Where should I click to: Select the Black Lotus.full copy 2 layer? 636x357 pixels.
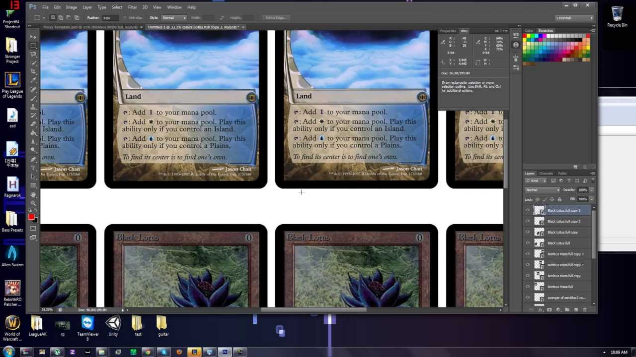563,221
